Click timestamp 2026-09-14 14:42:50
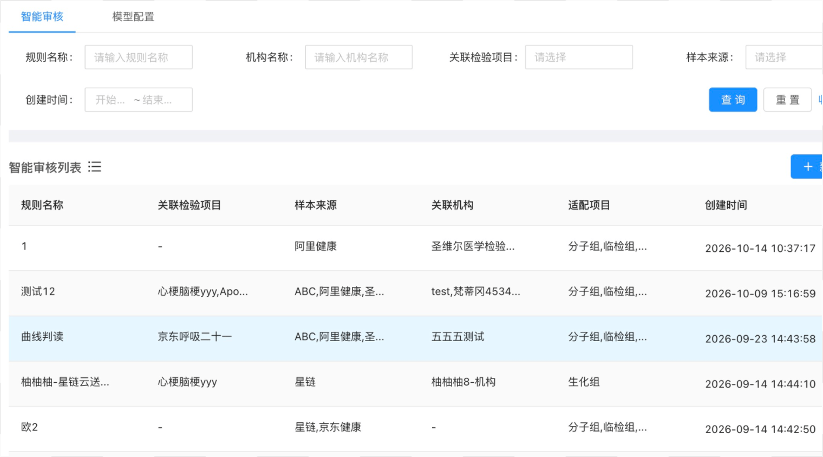Viewport: 823px width, 457px height. click(x=760, y=429)
